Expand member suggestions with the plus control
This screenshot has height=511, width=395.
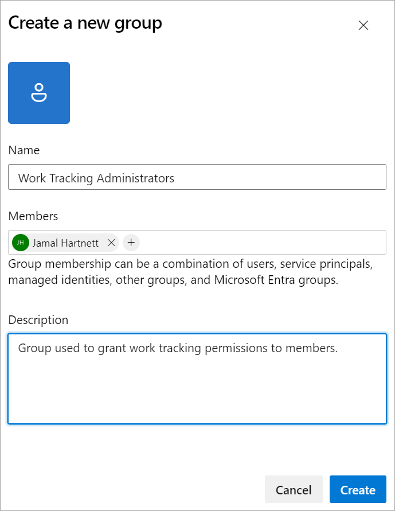(x=131, y=243)
